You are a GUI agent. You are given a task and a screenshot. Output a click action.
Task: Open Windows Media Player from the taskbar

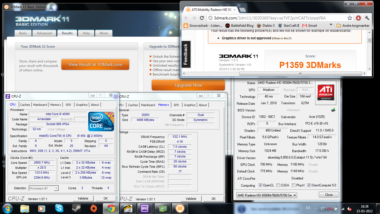point(42,208)
